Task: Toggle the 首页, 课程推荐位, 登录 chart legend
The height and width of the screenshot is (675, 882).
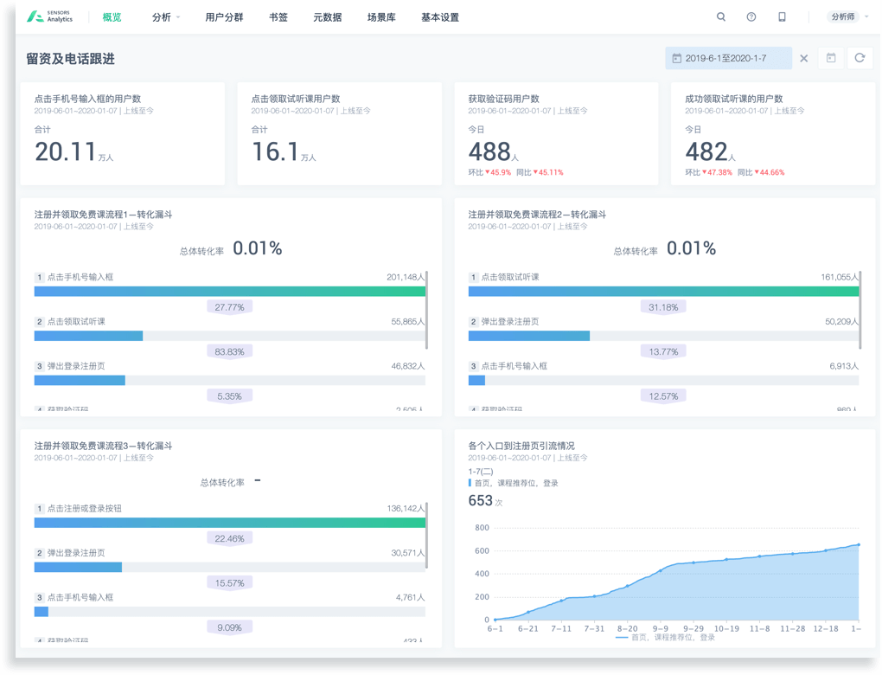Action: coord(666,637)
